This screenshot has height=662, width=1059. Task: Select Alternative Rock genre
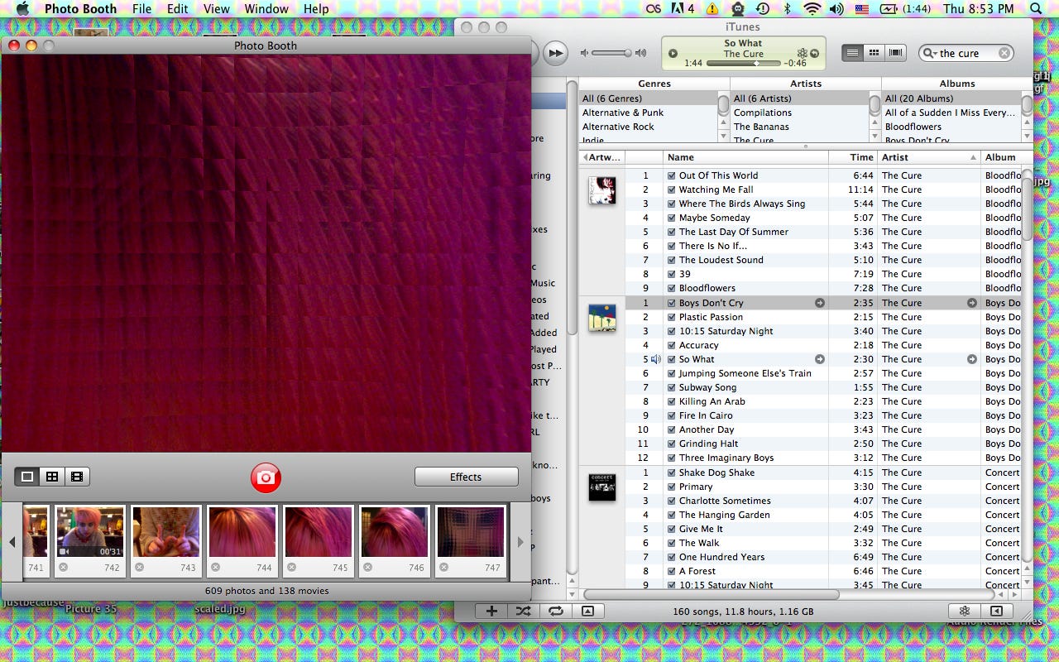click(647, 127)
